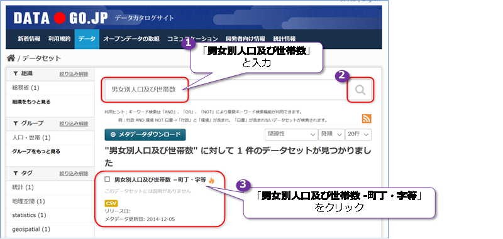Screen dimensions: 503x239
Task: Open the コミュニケーション menu item
Action: [192, 39]
